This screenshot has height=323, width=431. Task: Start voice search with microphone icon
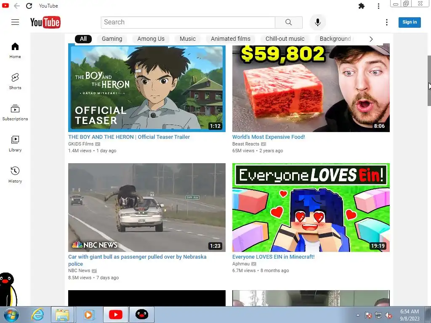click(x=317, y=22)
